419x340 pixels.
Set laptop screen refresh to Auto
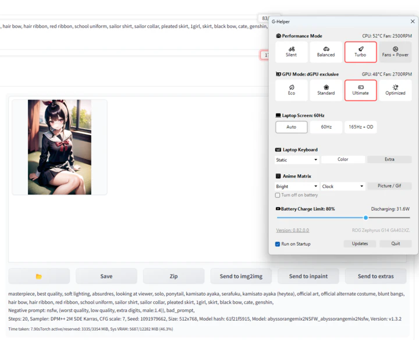tap(292, 127)
